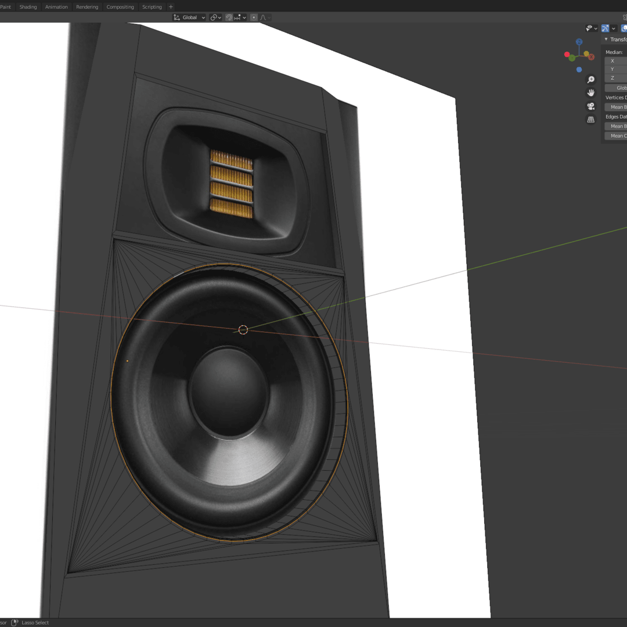Toggle the snapping magnet button

point(229,17)
